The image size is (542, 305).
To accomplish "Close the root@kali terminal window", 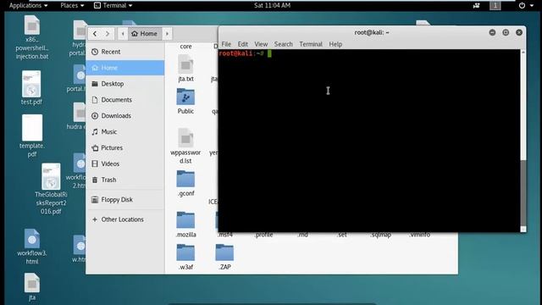I will 519,32.
